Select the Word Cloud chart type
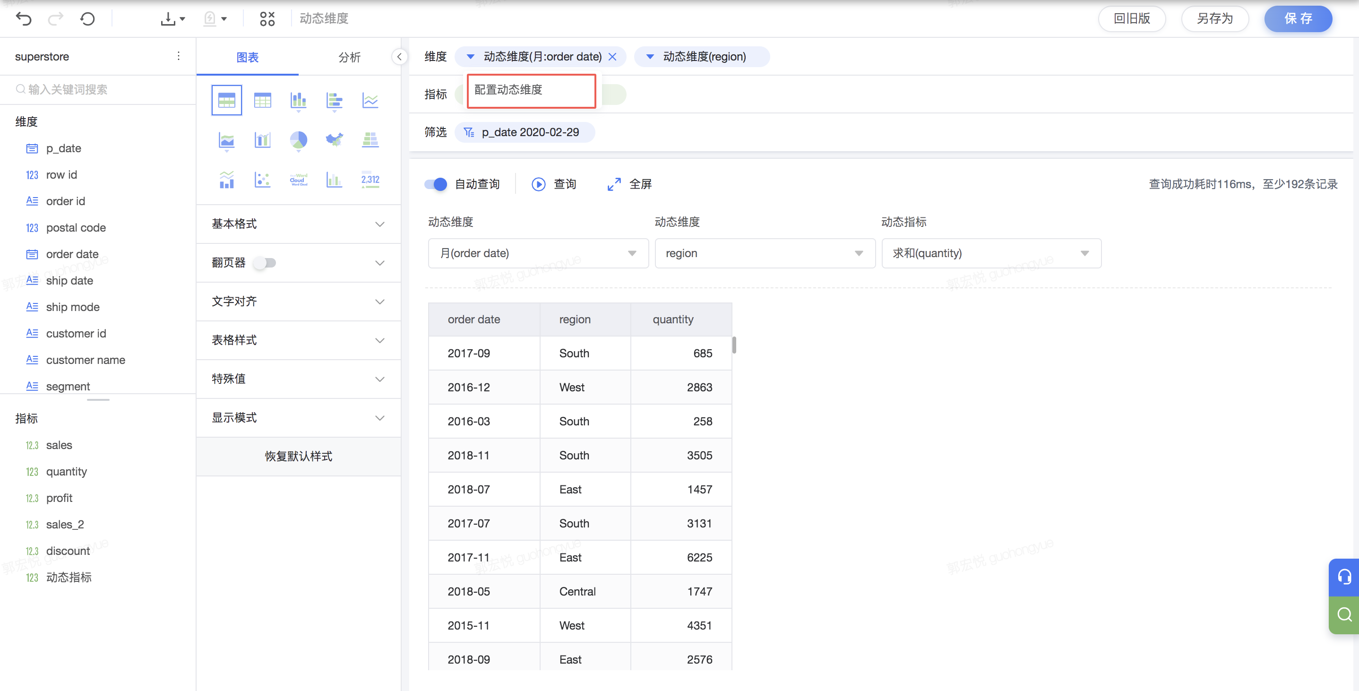Viewport: 1359px width, 691px height. [x=299, y=180]
